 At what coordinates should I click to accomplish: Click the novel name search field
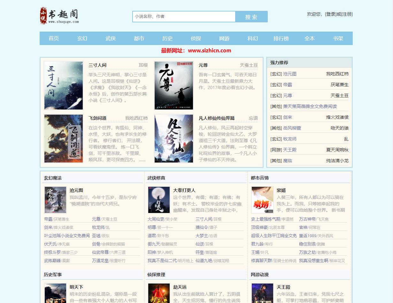point(184,17)
